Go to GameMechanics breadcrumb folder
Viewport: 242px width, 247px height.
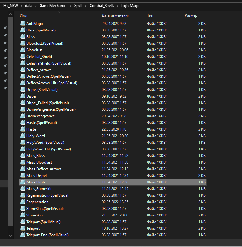click(53, 6)
